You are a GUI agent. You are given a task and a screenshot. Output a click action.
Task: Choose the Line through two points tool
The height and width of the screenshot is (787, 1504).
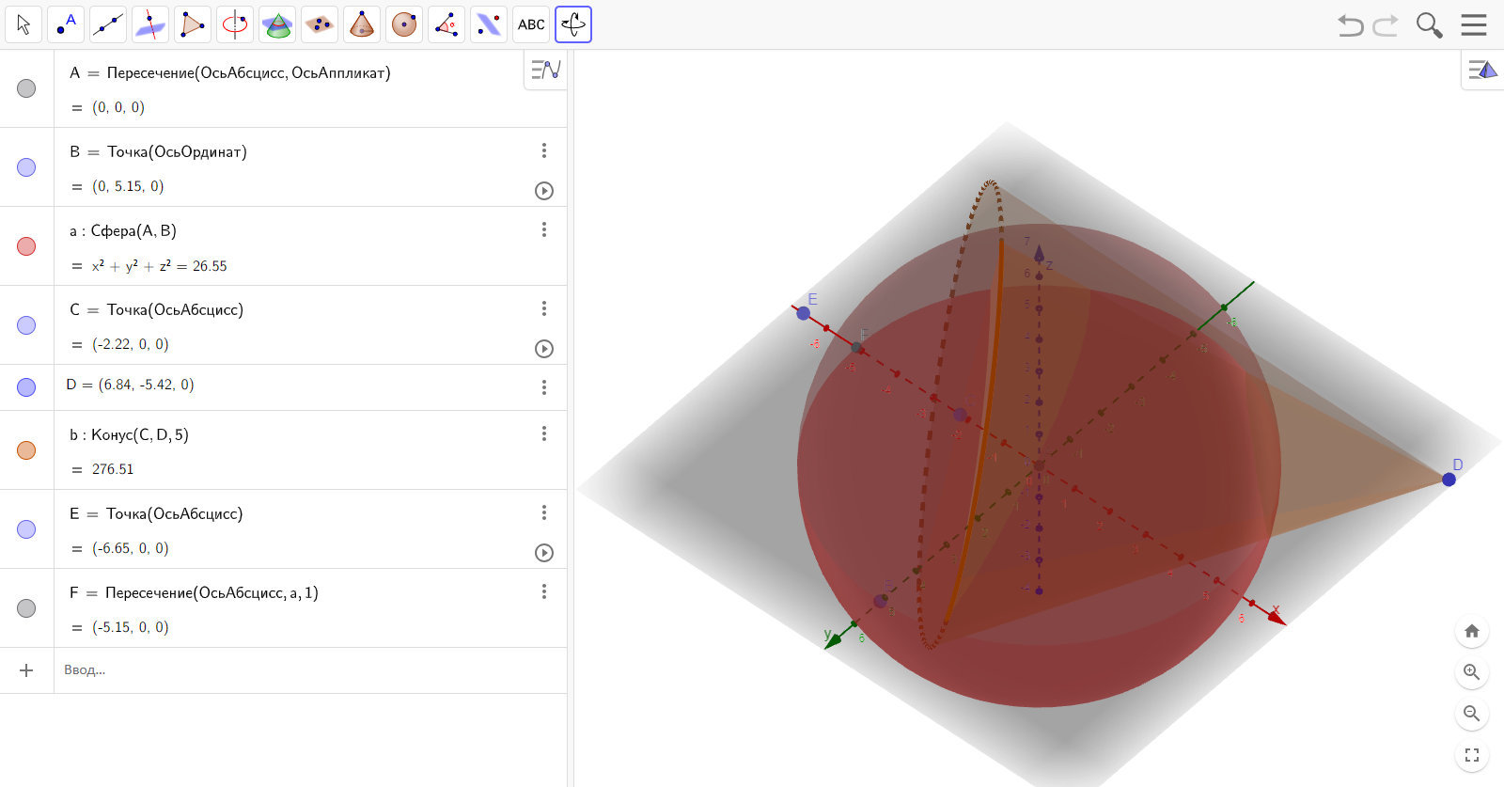click(108, 24)
